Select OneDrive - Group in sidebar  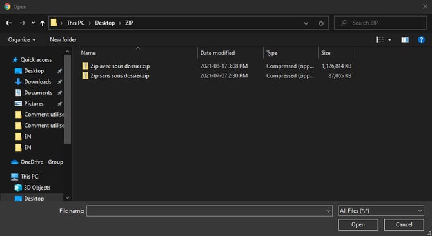[x=42, y=162]
